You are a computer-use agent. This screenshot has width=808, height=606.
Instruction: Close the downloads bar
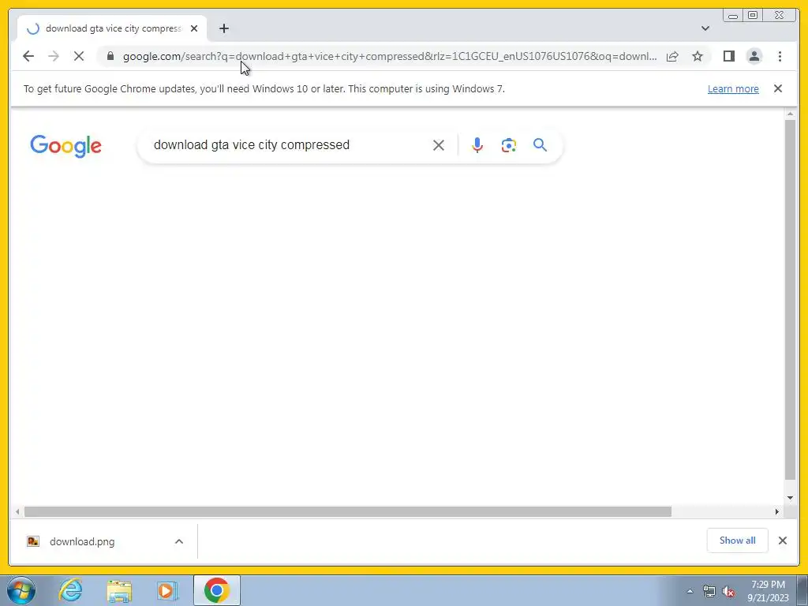(782, 541)
